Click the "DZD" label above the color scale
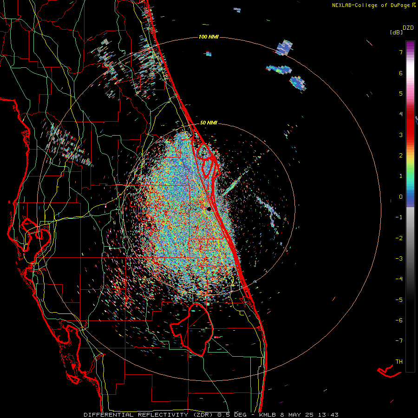418x418 pixels. point(408,28)
